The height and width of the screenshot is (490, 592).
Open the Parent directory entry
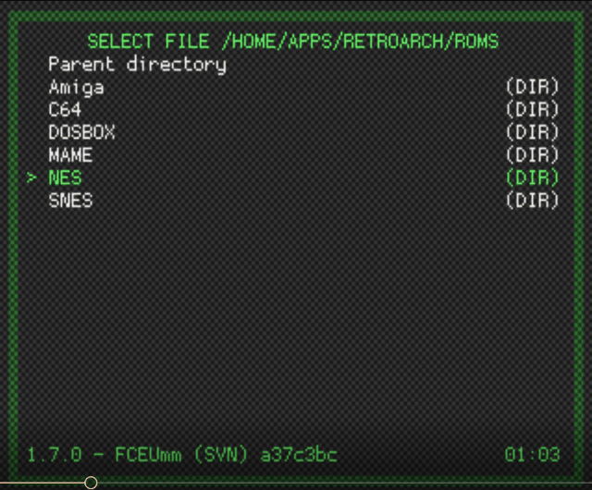[137, 65]
